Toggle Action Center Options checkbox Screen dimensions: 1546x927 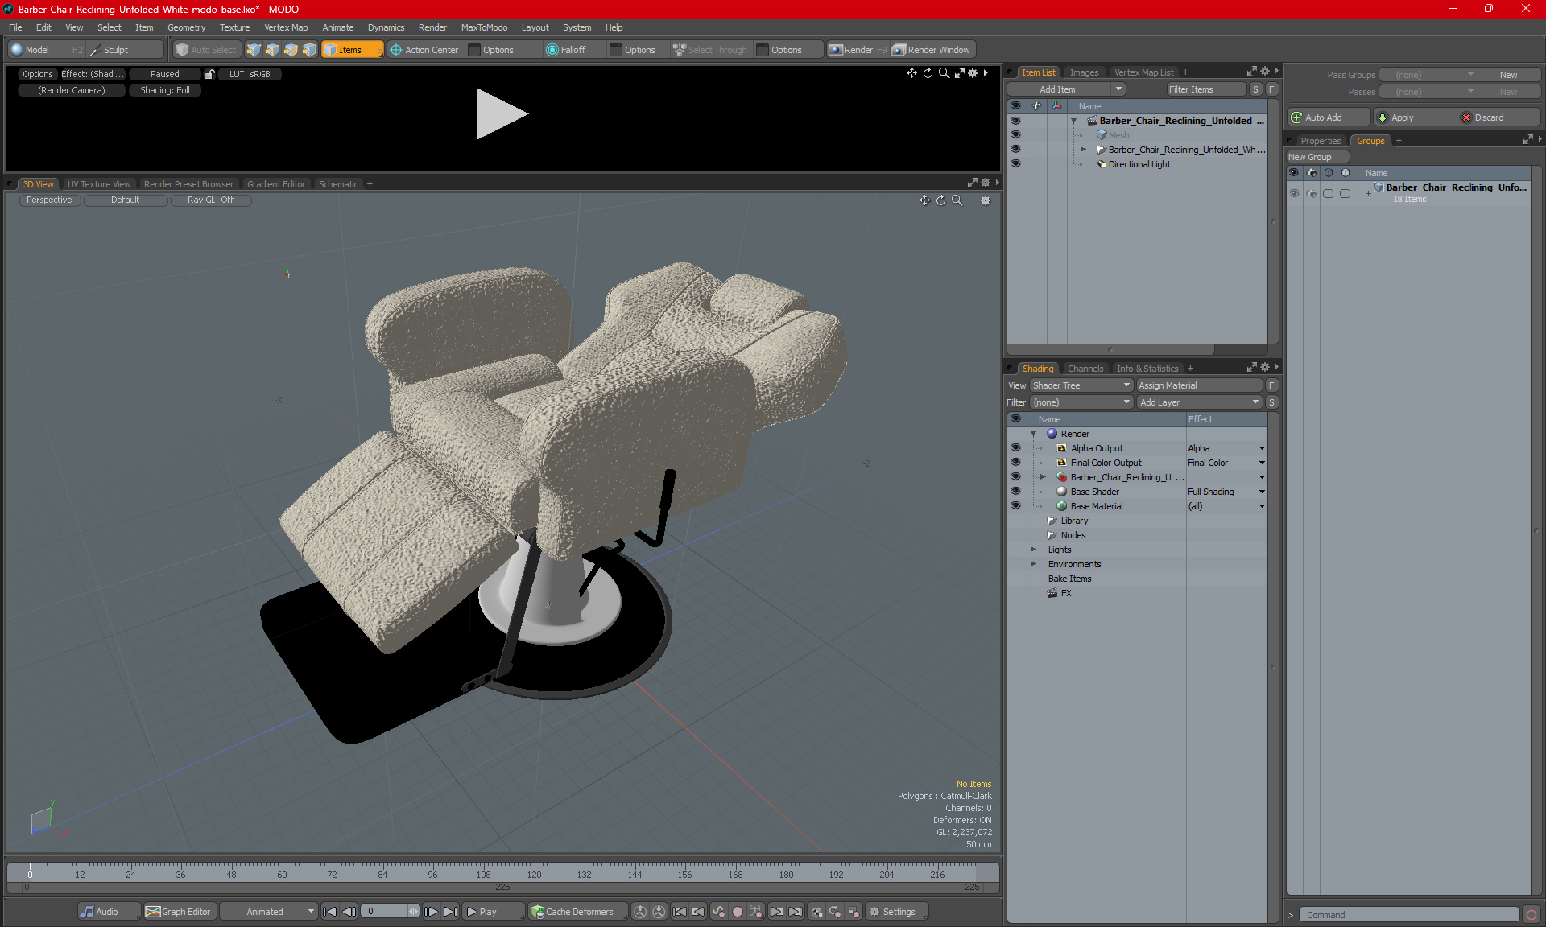pyautogui.click(x=475, y=50)
